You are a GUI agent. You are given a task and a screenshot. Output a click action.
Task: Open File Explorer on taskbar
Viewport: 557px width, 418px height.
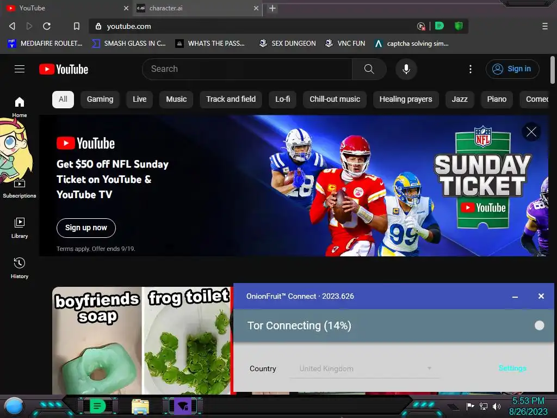pos(140,407)
